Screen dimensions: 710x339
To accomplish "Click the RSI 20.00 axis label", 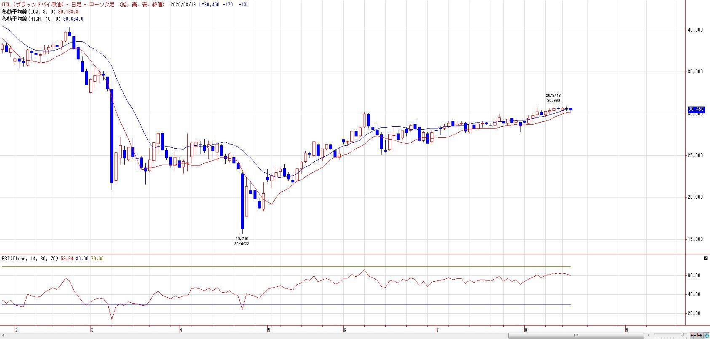I will [694, 313].
